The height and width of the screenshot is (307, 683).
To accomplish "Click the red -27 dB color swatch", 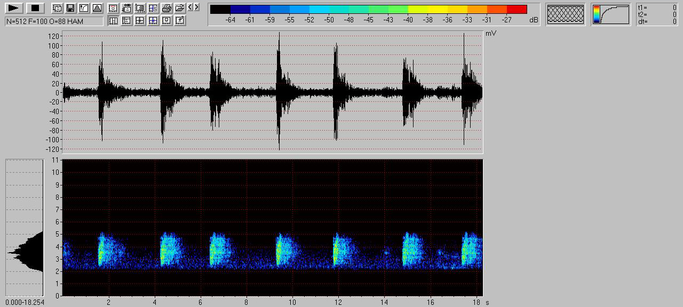I will [517, 10].
